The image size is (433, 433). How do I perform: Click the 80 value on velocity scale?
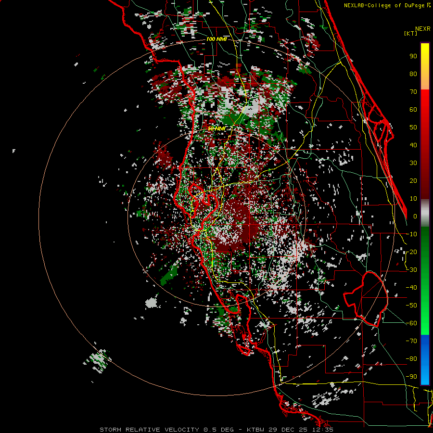[x=413, y=74]
